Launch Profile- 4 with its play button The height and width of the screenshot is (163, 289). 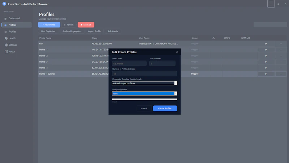coord(266,68)
